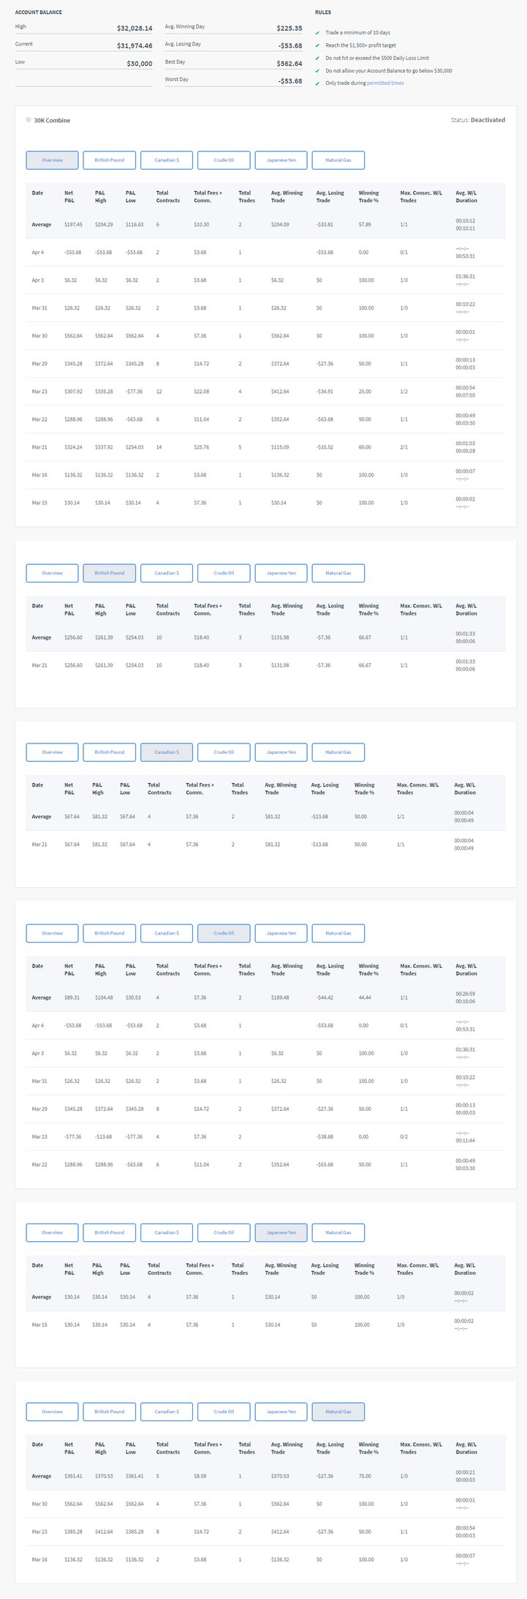527x1599 pixels.
Task: Click the checkmark beside the $500 Daily Loss Limit rule
Action: coord(317,58)
